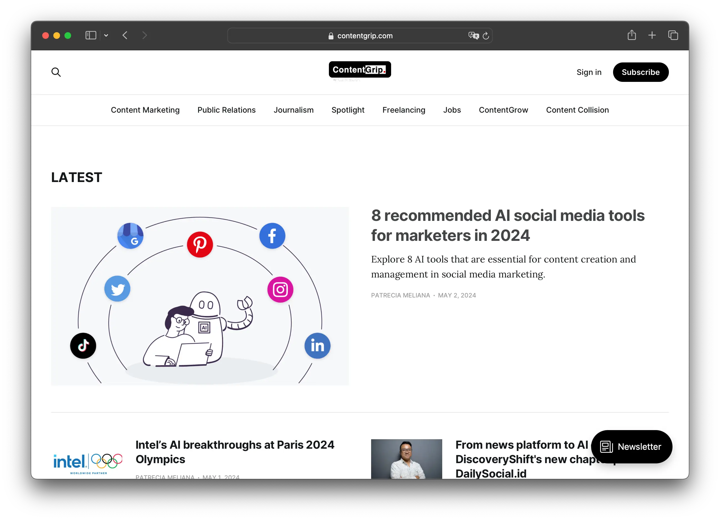Viewport: 720px width, 520px height.
Task: Open the AI social media tools featured image
Action: tap(200, 296)
